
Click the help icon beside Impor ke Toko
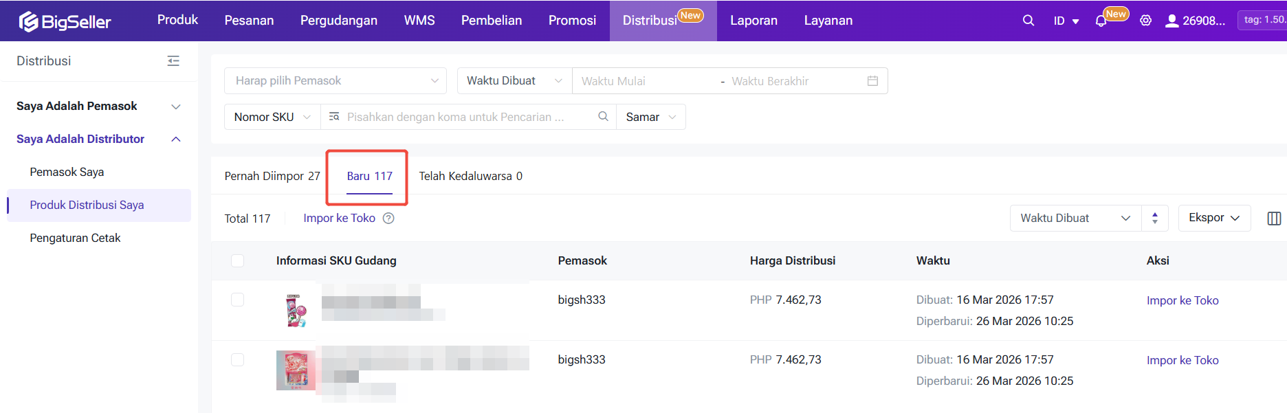[388, 219]
